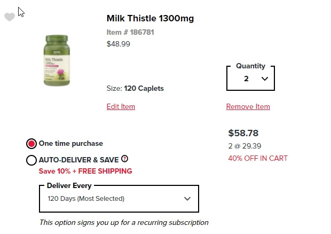The image size is (331, 234).
Task: Click the $48.99 unit price
Action: click(118, 44)
